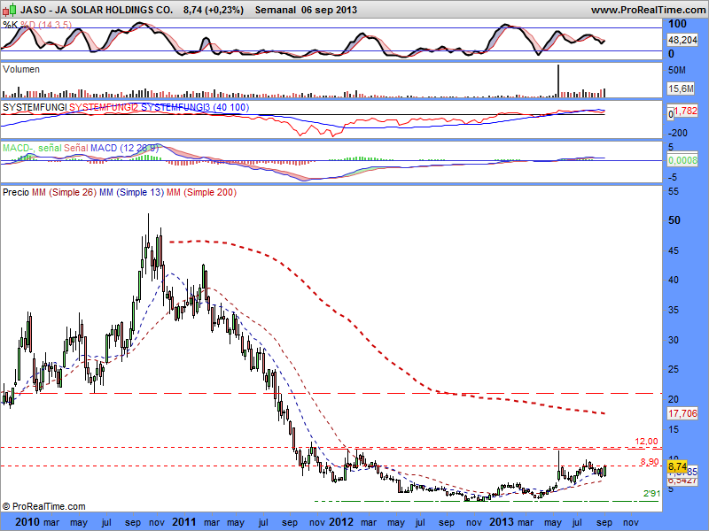Click the %K %D (14 3 5) stochastic label
The image size is (709, 531).
(x=37, y=25)
